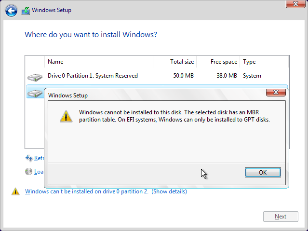Image resolution: width=308 pixels, height=231 pixels.
Task: Select 'Drive 0 Partition 1: System Reserved' row
Action: click(157, 76)
